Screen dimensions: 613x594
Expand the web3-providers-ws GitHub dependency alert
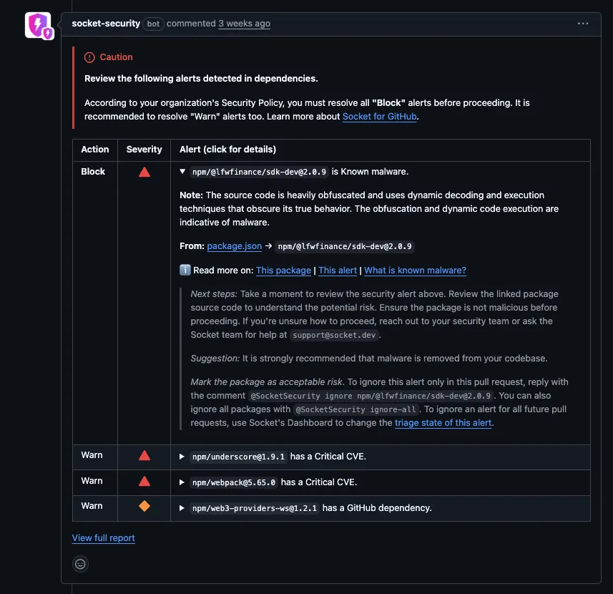(x=181, y=508)
